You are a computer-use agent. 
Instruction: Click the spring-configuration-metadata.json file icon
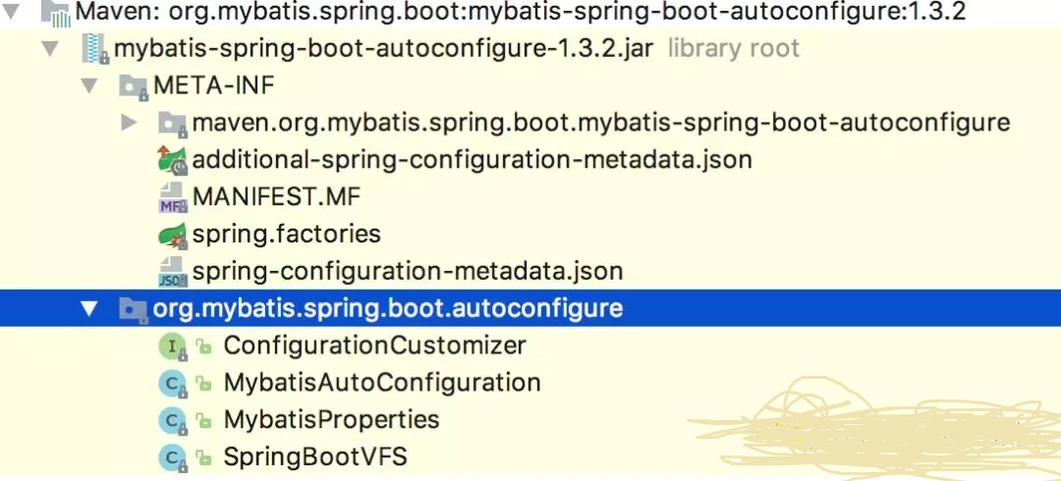172,272
